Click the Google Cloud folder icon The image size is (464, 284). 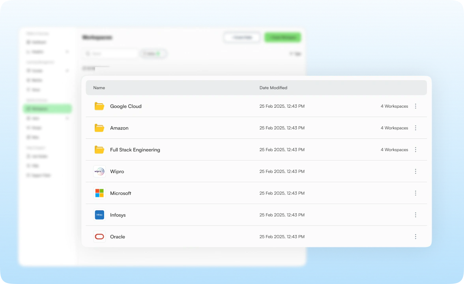99,106
